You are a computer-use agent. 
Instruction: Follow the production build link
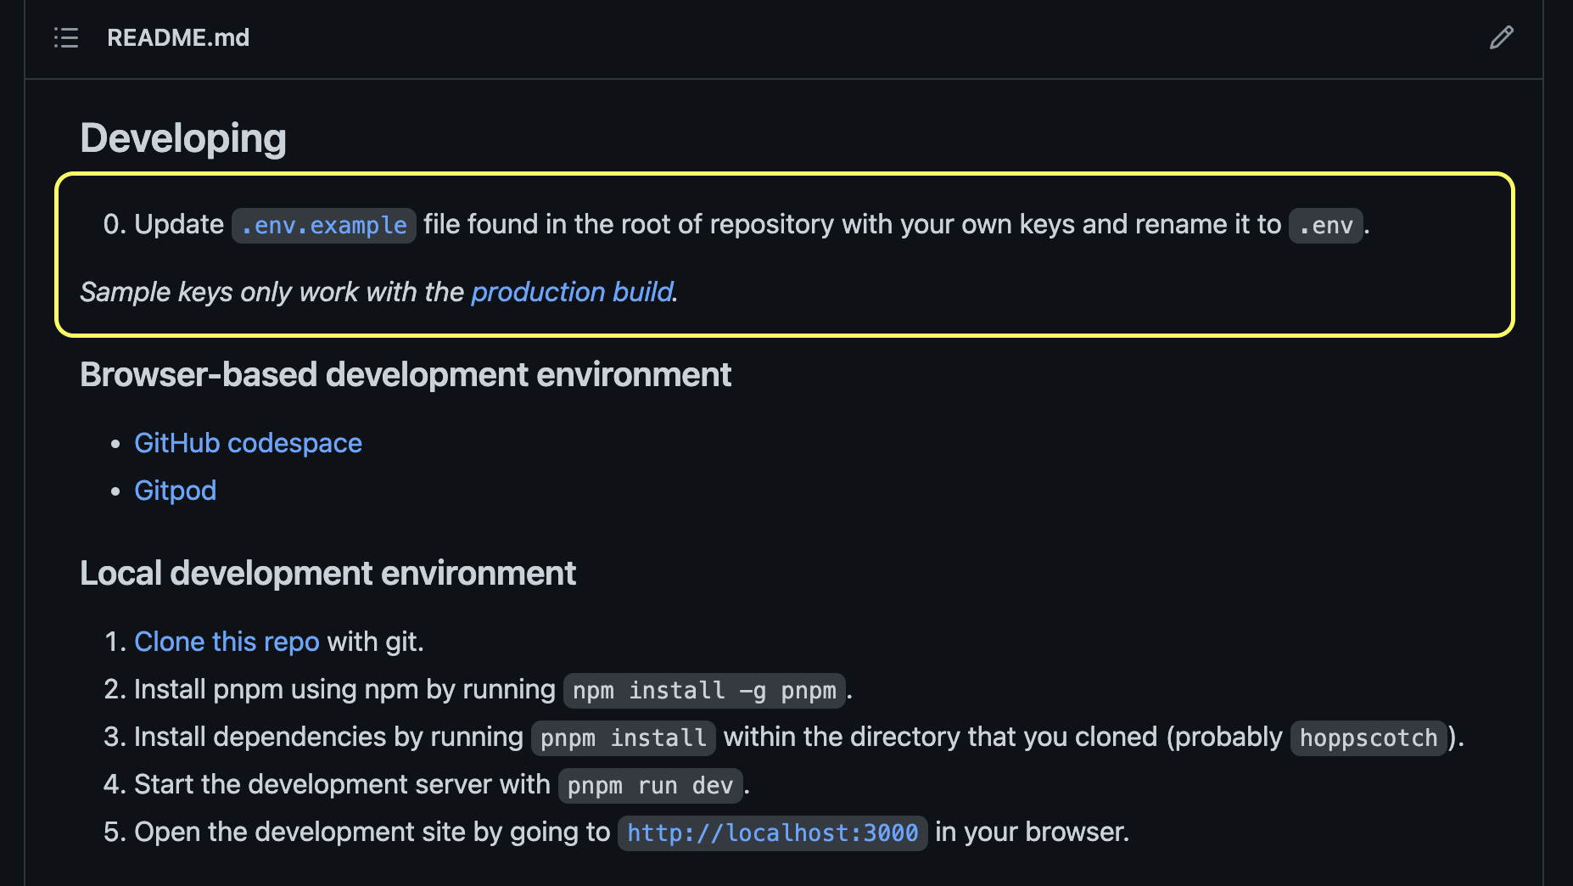pos(573,292)
